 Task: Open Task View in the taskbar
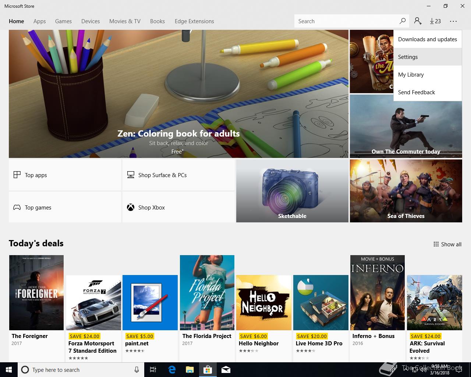[x=153, y=370]
